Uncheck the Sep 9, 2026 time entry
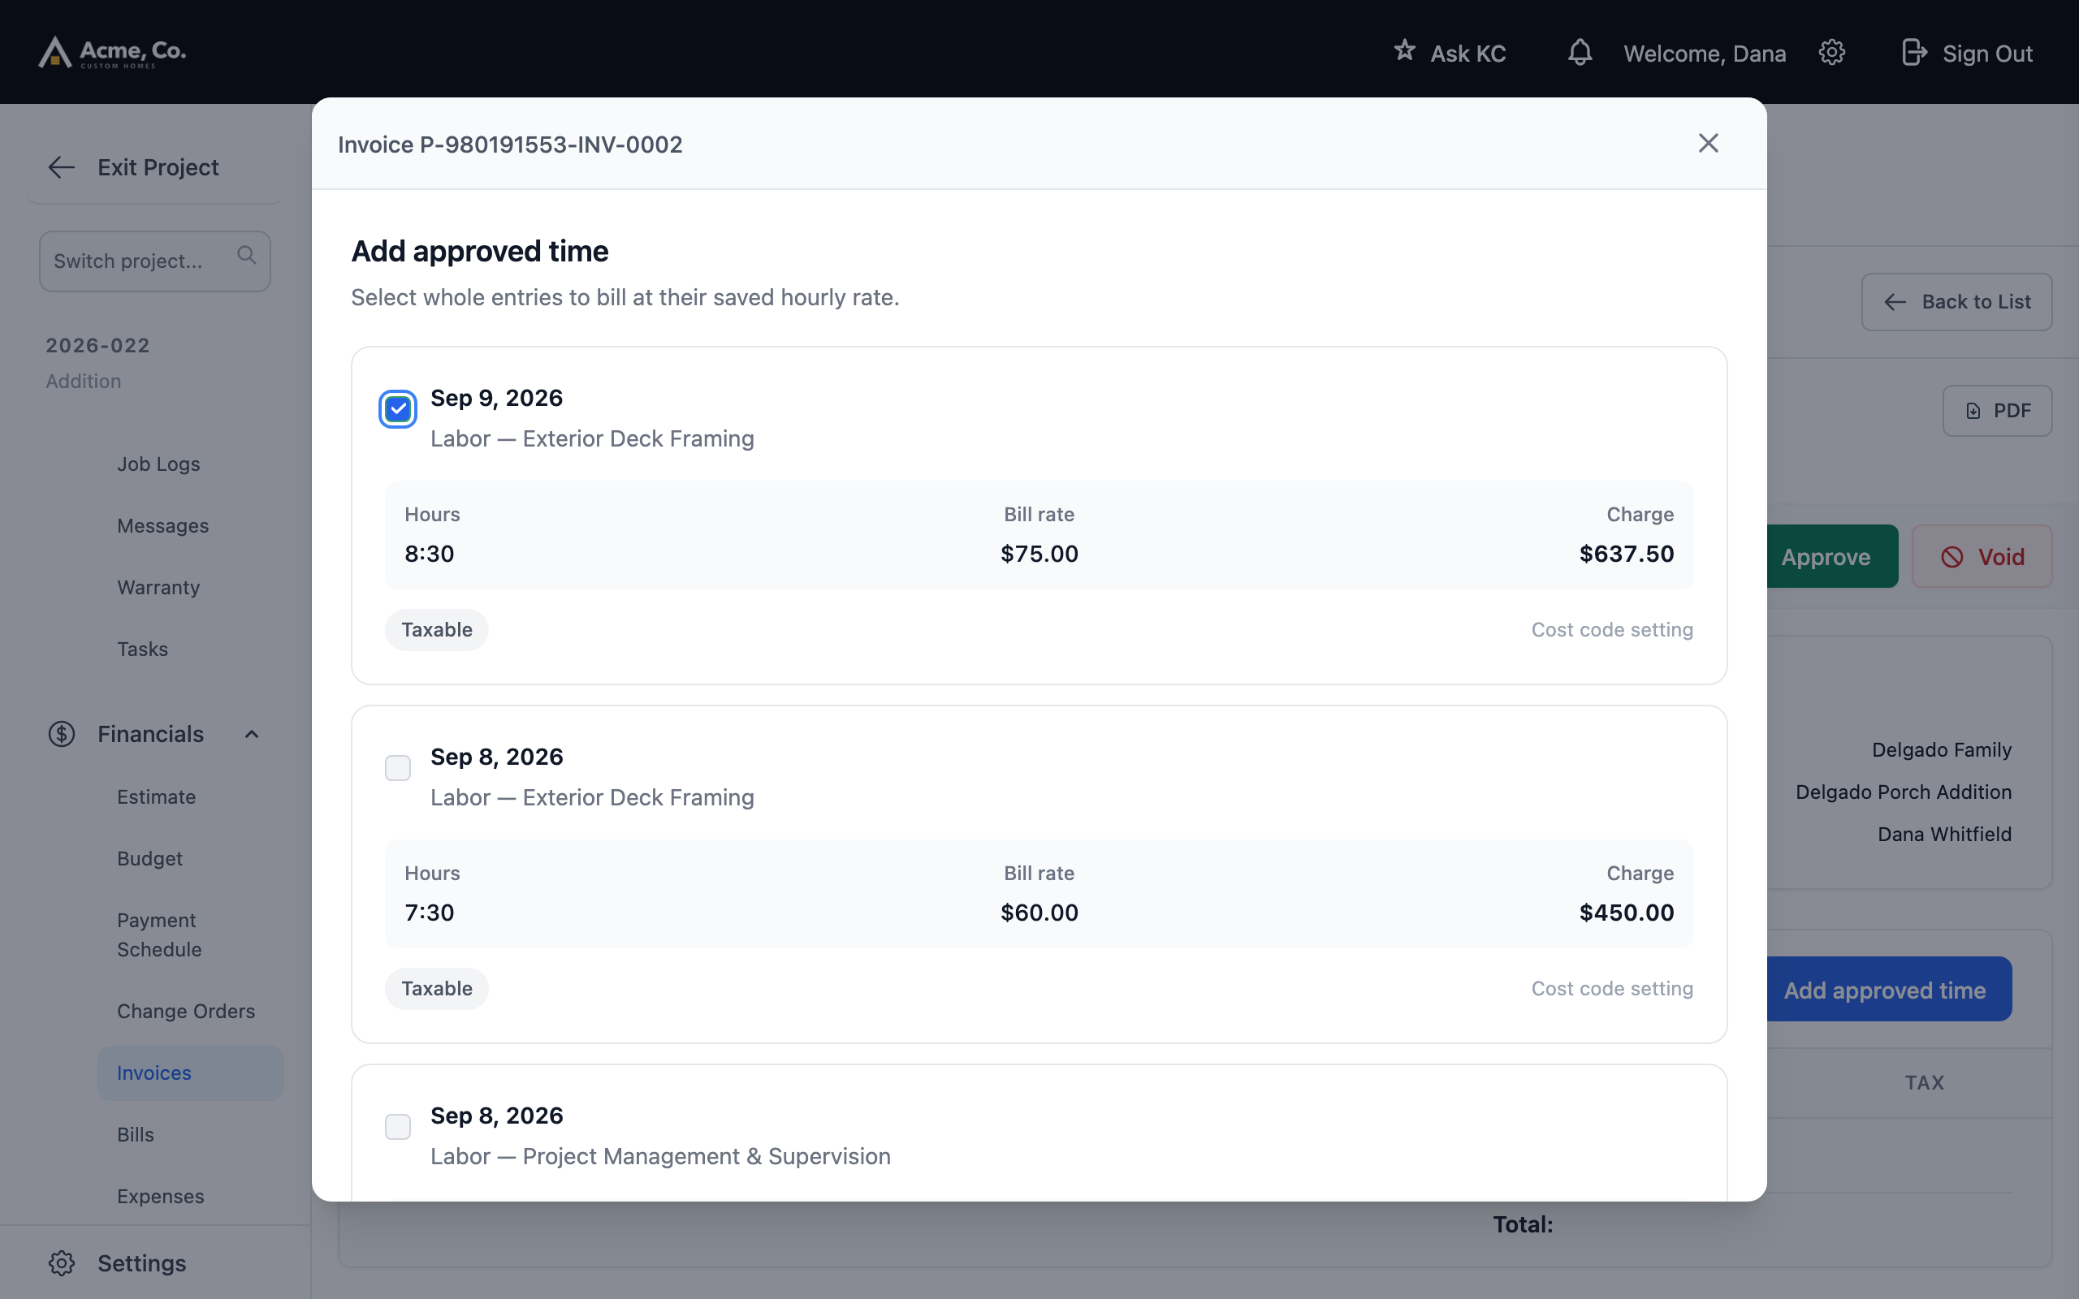This screenshot has width=2079, height=1299. (398, 409)
